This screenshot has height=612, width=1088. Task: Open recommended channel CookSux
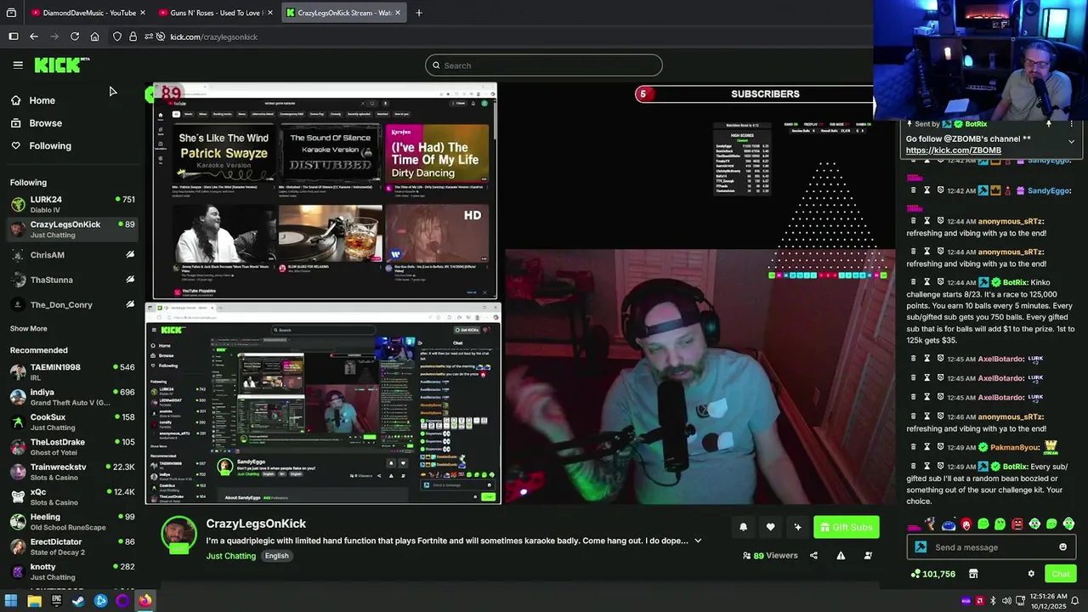pos(72,422)
